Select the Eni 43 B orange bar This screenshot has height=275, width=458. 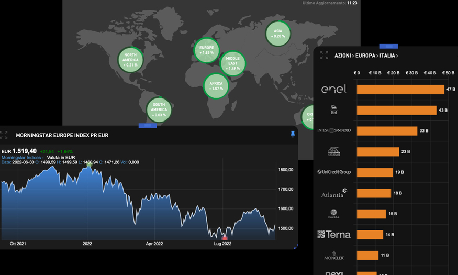397,110
